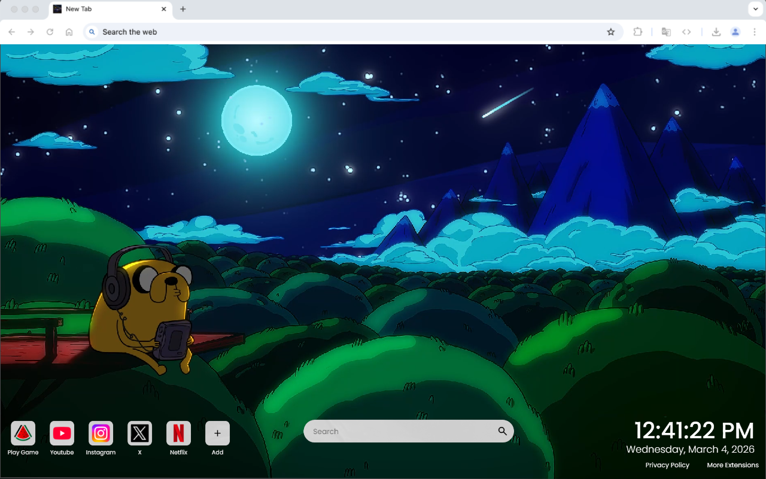
Task: Click the page Search input field
Action: click(x=408, y=431)
